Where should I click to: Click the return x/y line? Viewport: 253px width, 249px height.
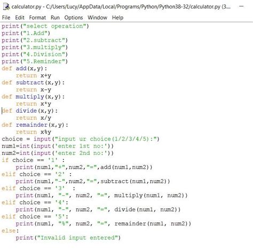(34, 118)
